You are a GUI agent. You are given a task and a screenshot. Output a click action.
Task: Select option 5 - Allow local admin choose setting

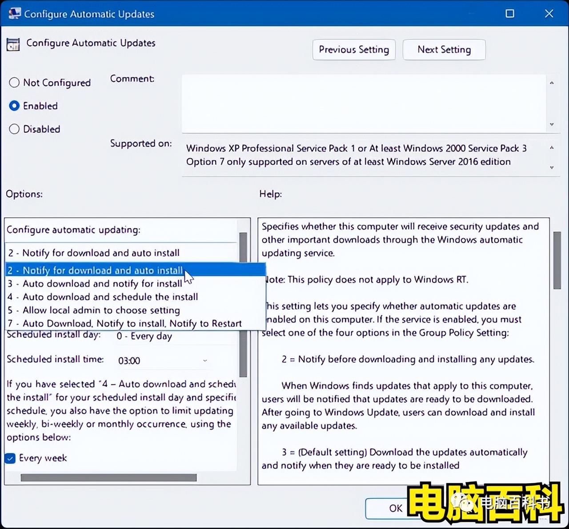coord(93,310)
